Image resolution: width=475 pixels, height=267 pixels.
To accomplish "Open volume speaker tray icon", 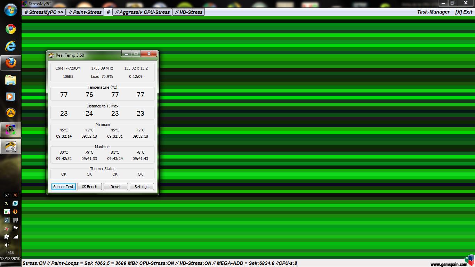I will pos(7,245).
